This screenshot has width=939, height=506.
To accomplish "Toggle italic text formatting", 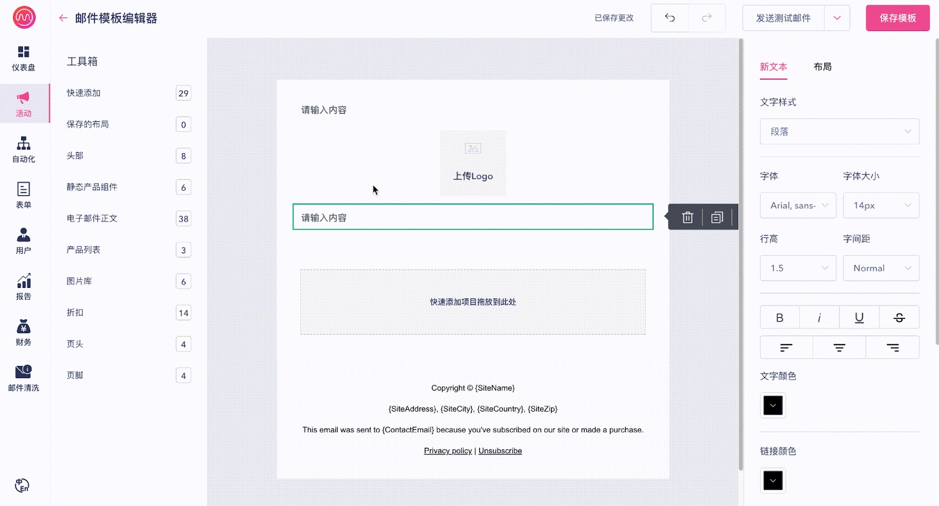I will [819, 318].
